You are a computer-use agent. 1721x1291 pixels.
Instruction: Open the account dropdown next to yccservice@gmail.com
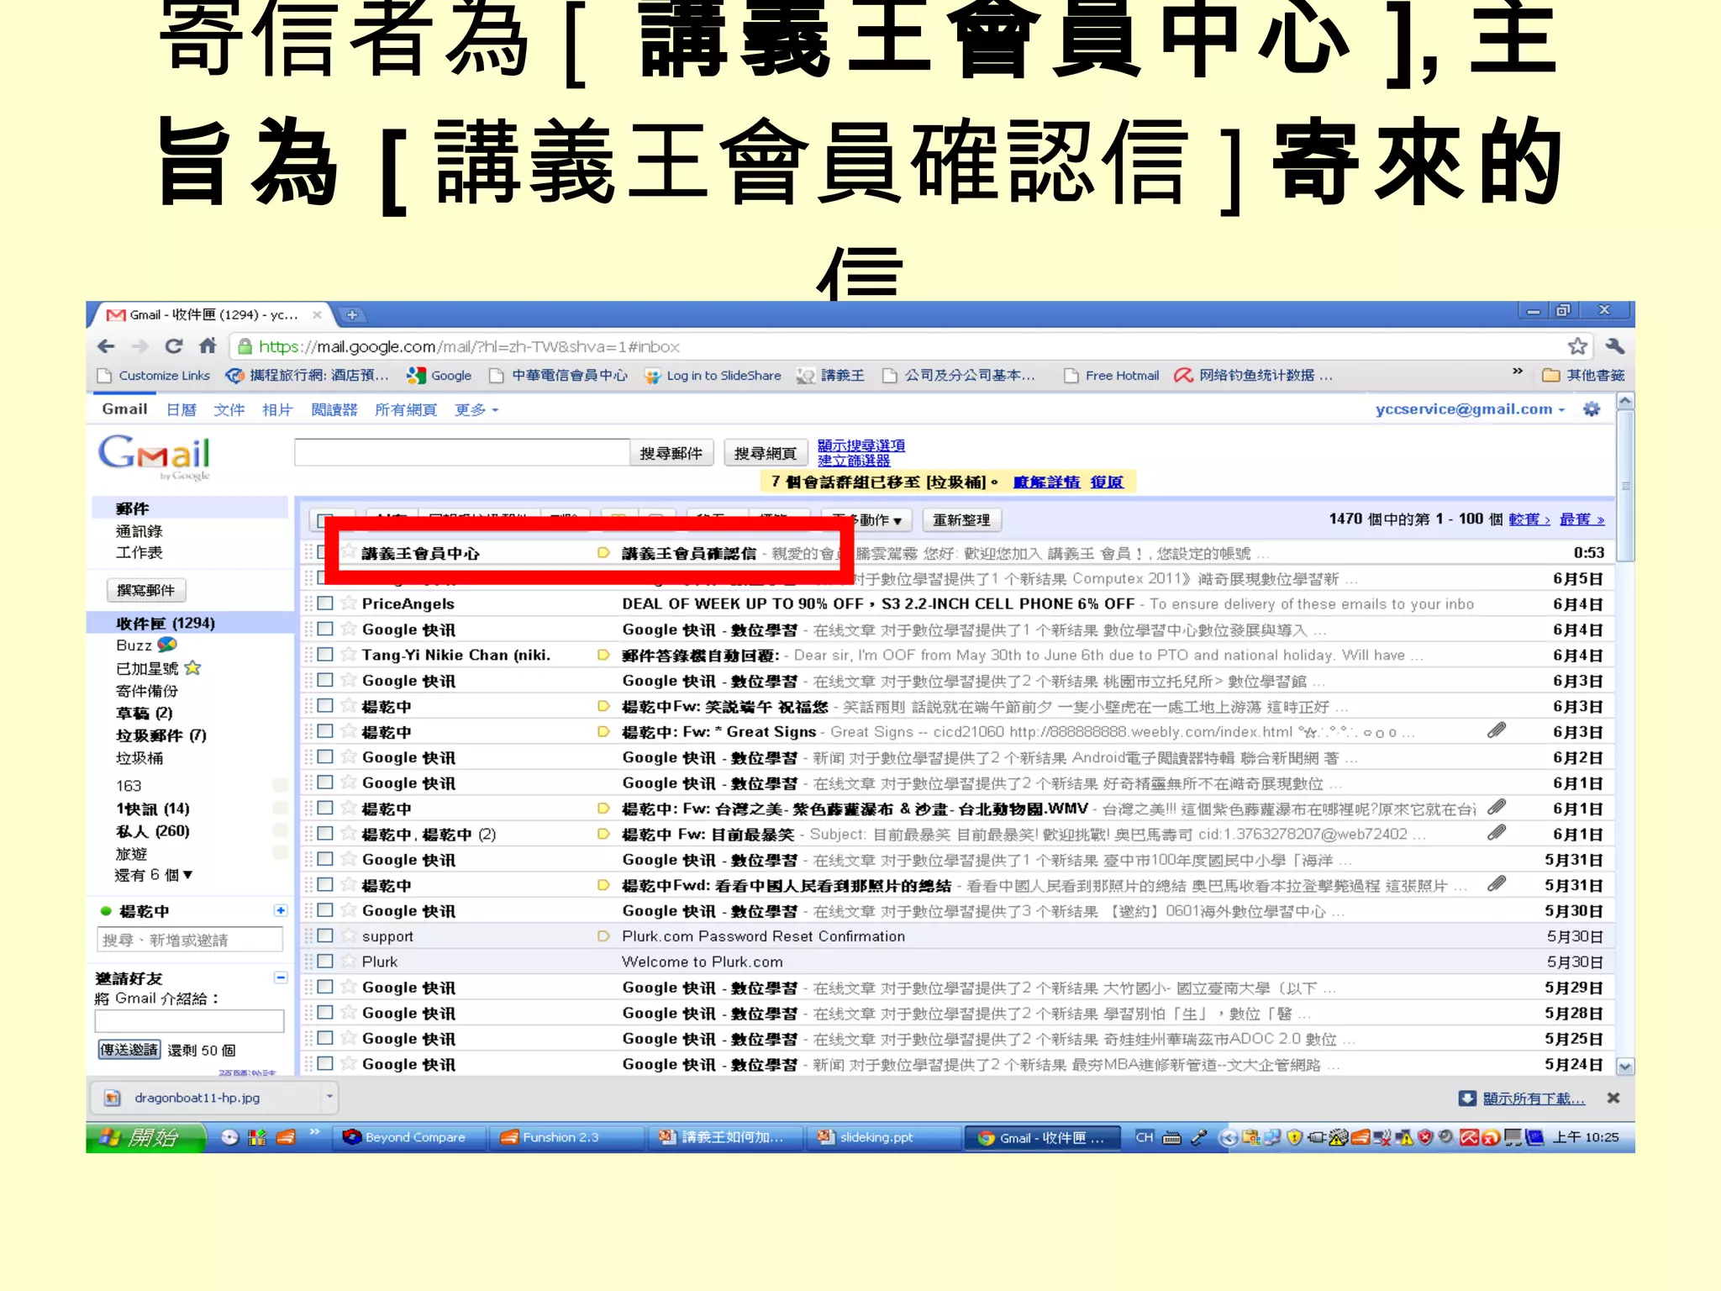coord(1561,409)
